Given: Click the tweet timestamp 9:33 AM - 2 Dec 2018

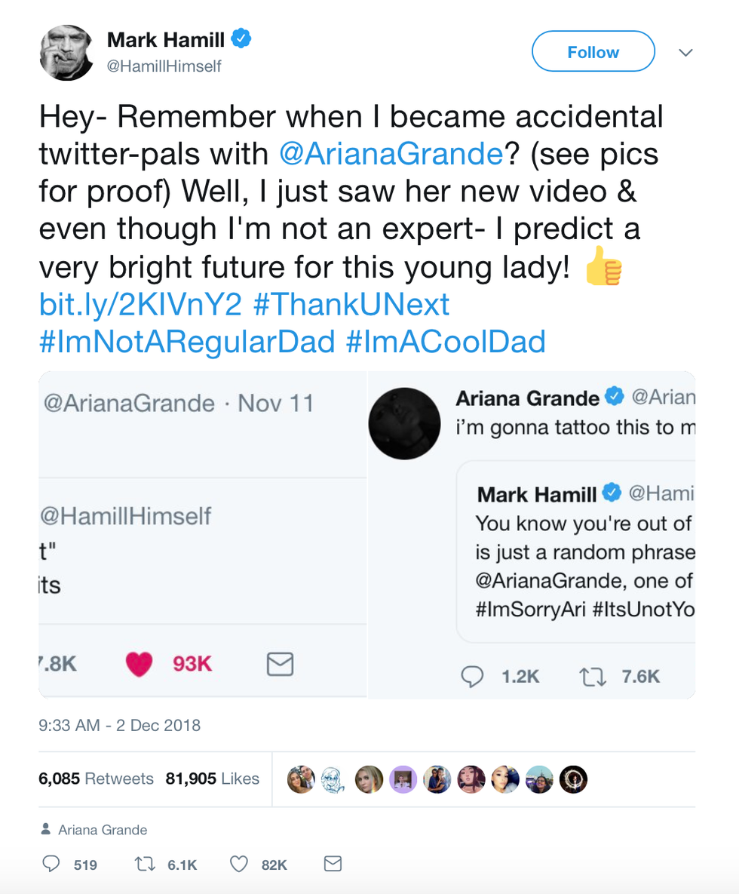Looking at the screenshot, I should coord(119,726).
